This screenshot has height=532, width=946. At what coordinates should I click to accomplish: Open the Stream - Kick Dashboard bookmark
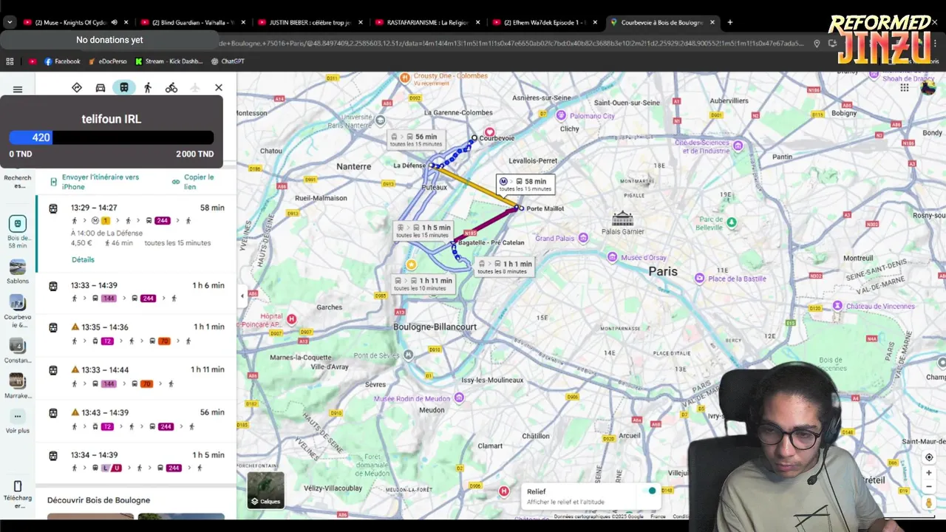tap(169, 61)
